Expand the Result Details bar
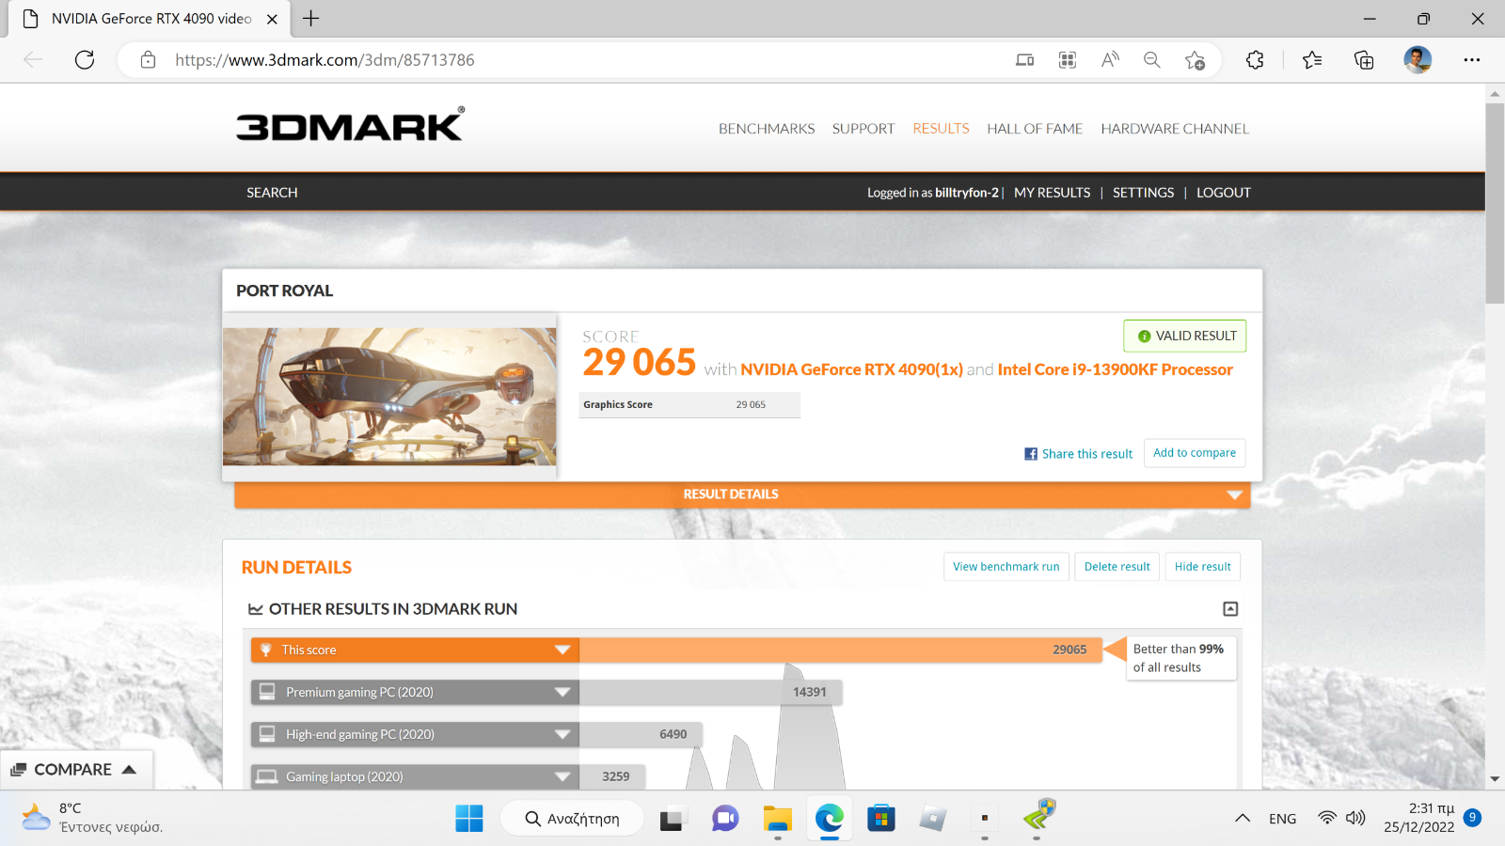Viewport: 1505px width, 846px height. click(742, 494)
